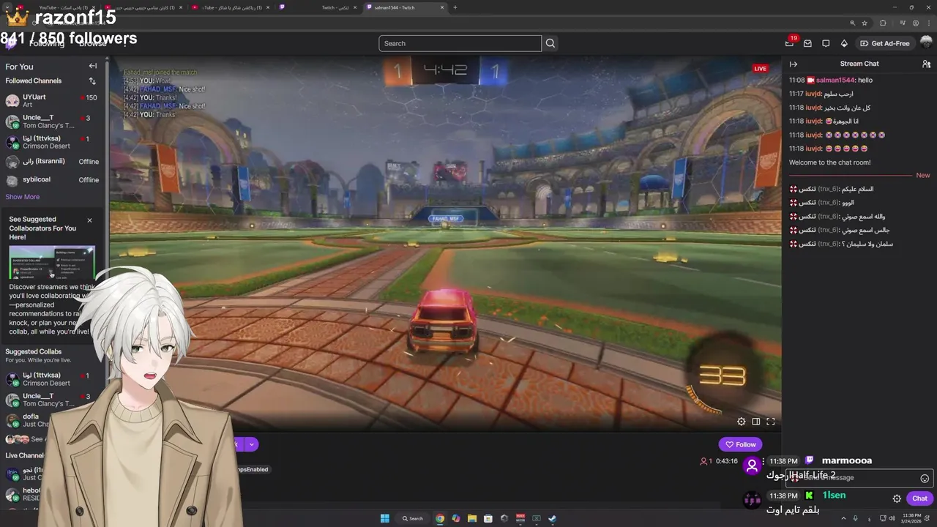Viewport: 937px width, 527px height.
Task: Focus the Twitch search field
Action: coord(460,43)
